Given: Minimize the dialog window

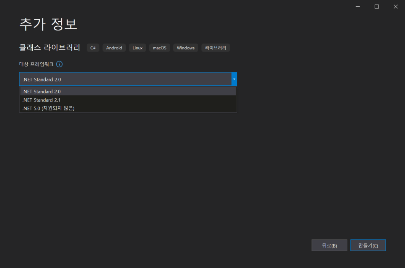Looking at the screenshot, I should pos(358,6).
